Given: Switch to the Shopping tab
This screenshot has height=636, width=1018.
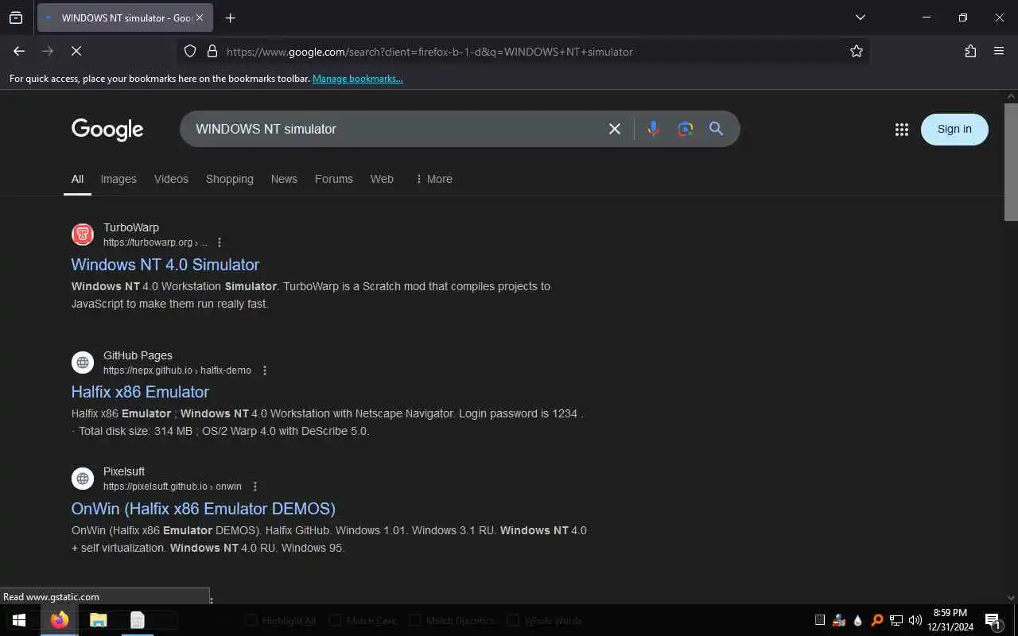Looking at the screenshot, I should click(229, 179).
